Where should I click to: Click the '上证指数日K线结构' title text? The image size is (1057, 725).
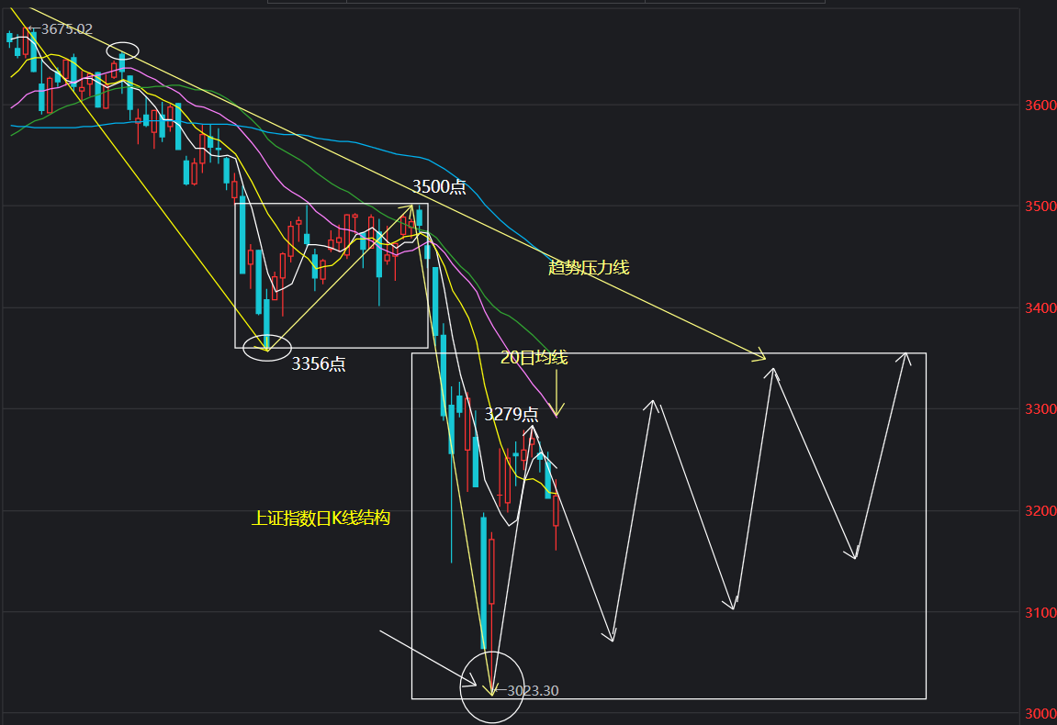point(320,519)
